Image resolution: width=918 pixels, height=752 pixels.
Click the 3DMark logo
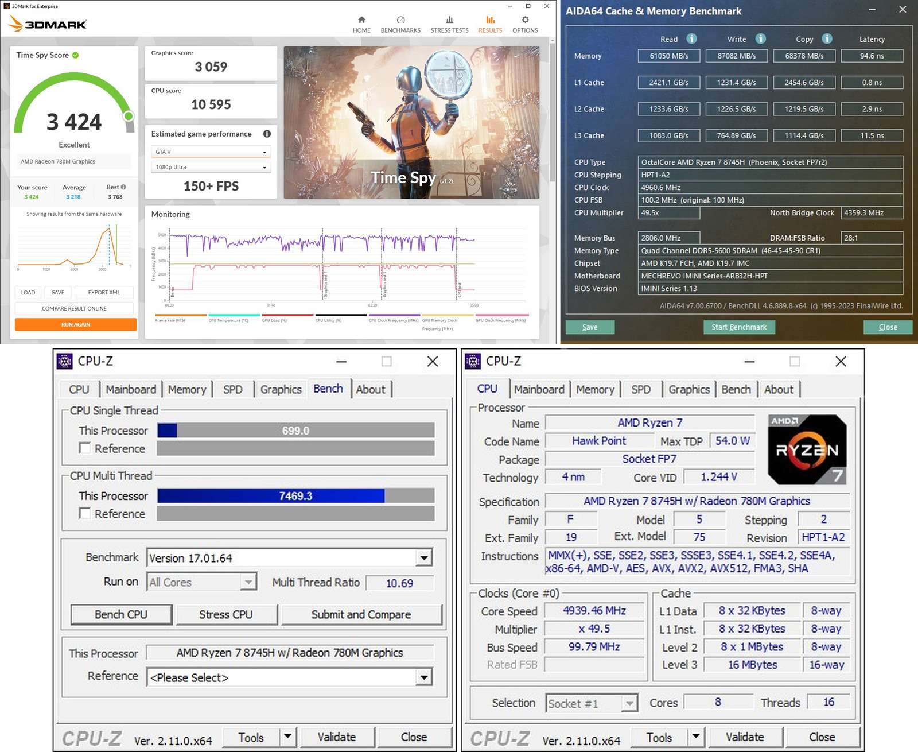(x=48, y=24)
